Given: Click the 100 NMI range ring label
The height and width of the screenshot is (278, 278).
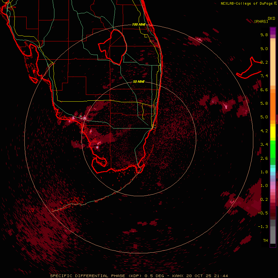Looking at the screenshot, I should [139, 24].
